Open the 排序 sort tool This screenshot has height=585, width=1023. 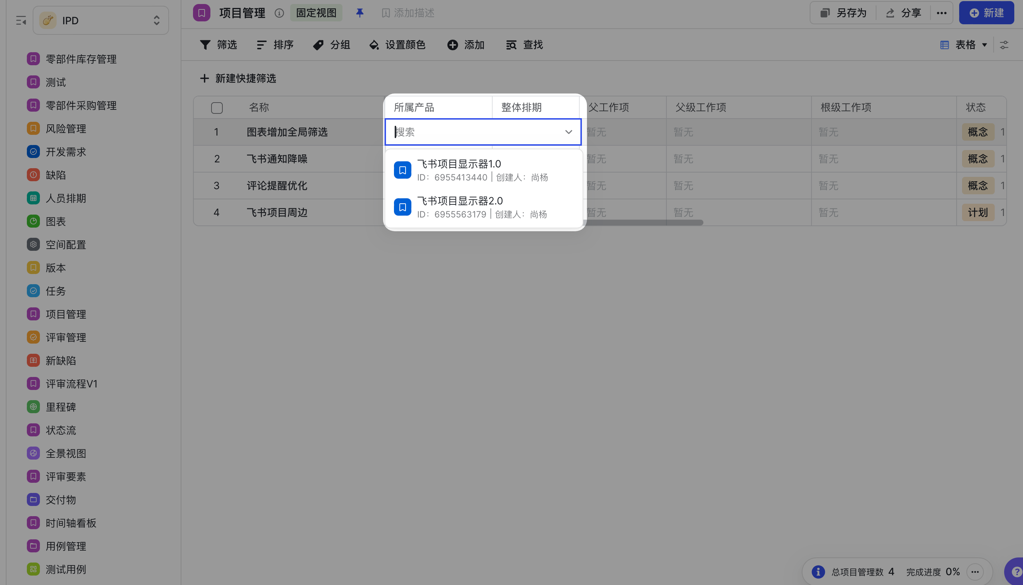tap(275, 45)
